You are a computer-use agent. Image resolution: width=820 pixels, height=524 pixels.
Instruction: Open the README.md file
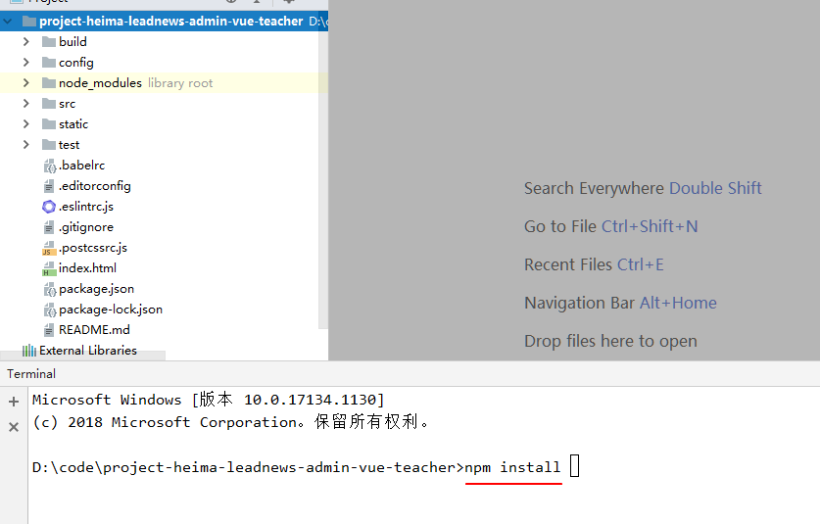94,330
